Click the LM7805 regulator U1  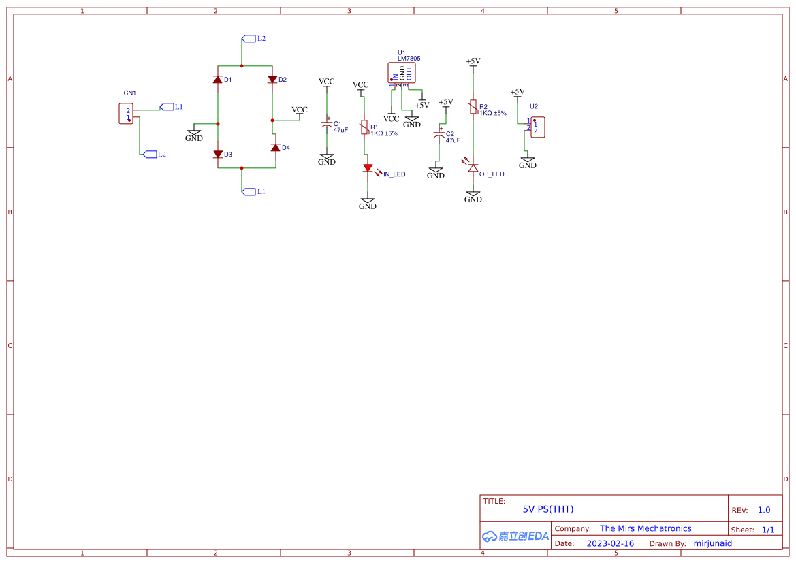[x=403, y=73]
